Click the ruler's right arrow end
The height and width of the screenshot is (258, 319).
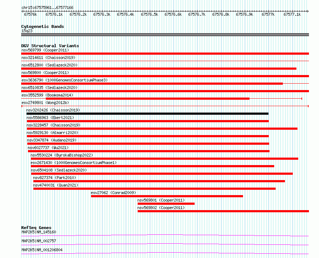[308, 11]
